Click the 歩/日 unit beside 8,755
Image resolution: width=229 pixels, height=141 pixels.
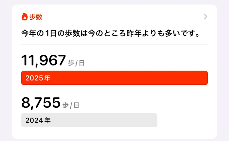(x=71, y=105)
